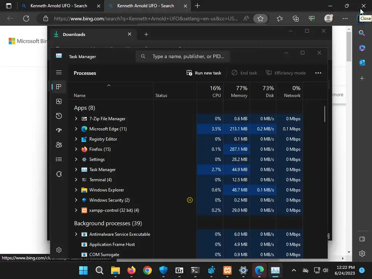Sort processes by Disk column
The width and height of the screenshot is (372, 279).
tap(263, 91)
